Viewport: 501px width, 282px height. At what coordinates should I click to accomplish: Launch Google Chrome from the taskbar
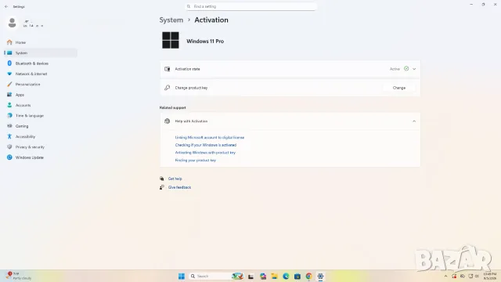point(308,277)
